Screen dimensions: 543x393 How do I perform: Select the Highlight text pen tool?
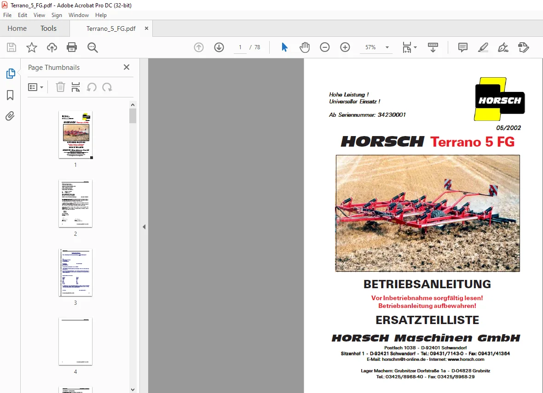483,47
